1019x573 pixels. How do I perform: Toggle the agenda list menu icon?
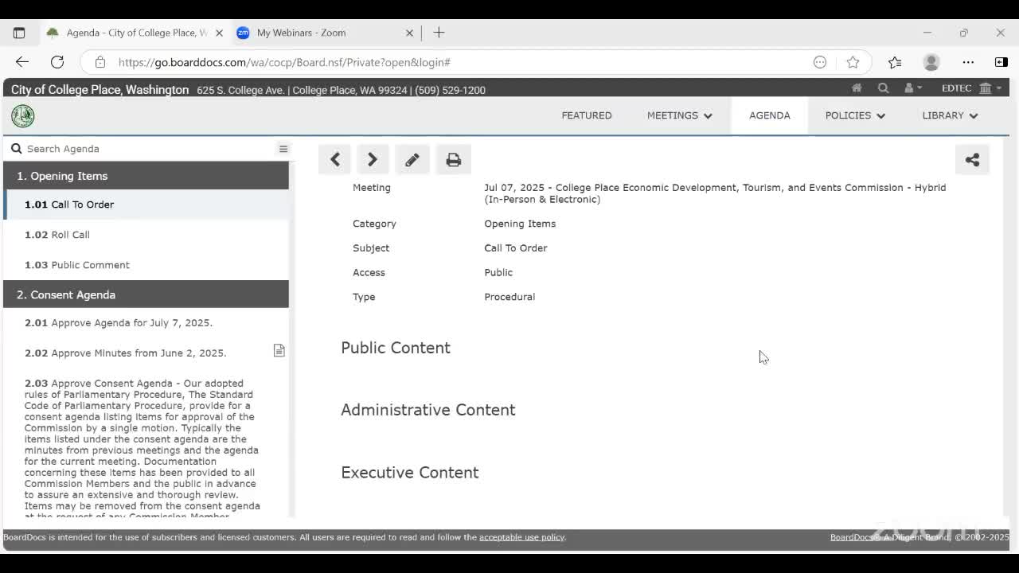(x=283, y=149)
